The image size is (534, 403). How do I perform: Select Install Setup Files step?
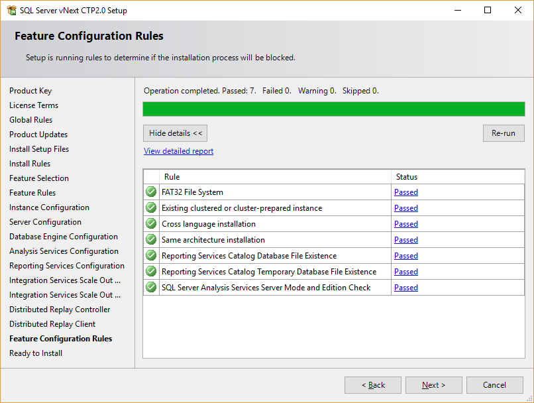pos(39,149)
